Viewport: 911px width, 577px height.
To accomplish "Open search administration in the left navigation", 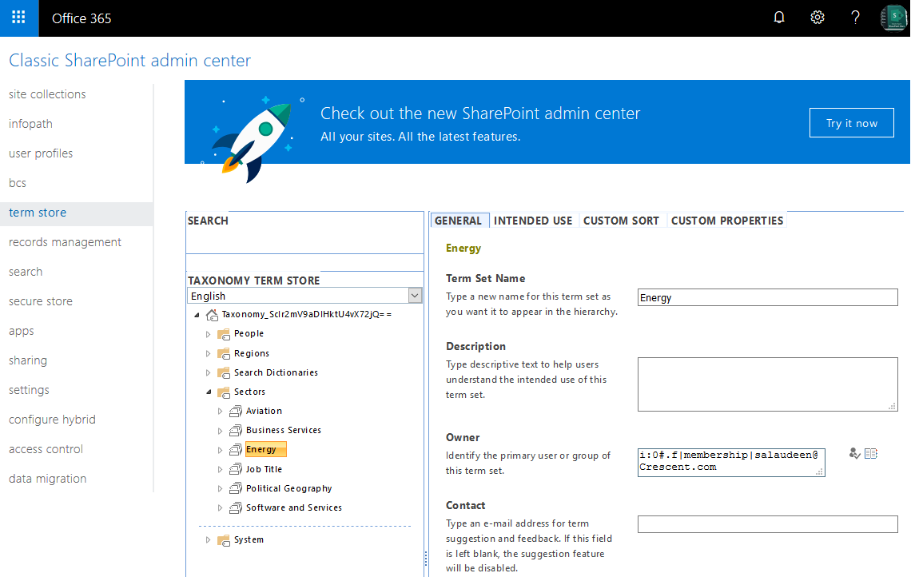I will pyautogui.click(x=26, y=272).
